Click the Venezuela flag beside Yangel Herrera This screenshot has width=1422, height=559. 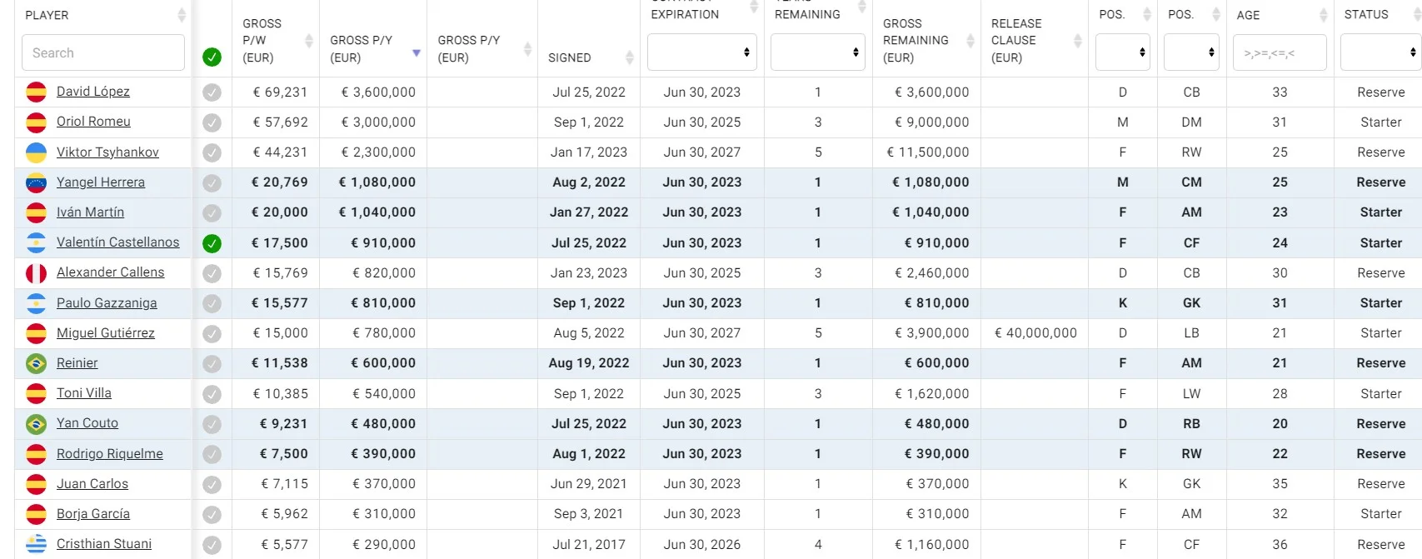[x=36, y=182]
